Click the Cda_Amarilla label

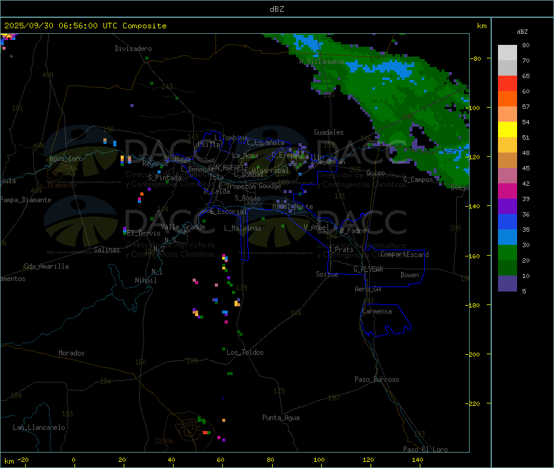tap(46, 266)
